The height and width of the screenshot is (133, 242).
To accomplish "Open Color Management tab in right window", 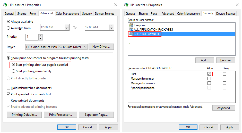I will coord(189,14).
